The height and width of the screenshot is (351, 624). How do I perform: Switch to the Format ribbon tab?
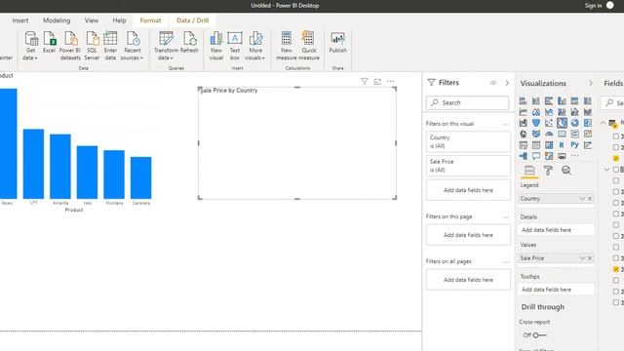tap(150, 20)
